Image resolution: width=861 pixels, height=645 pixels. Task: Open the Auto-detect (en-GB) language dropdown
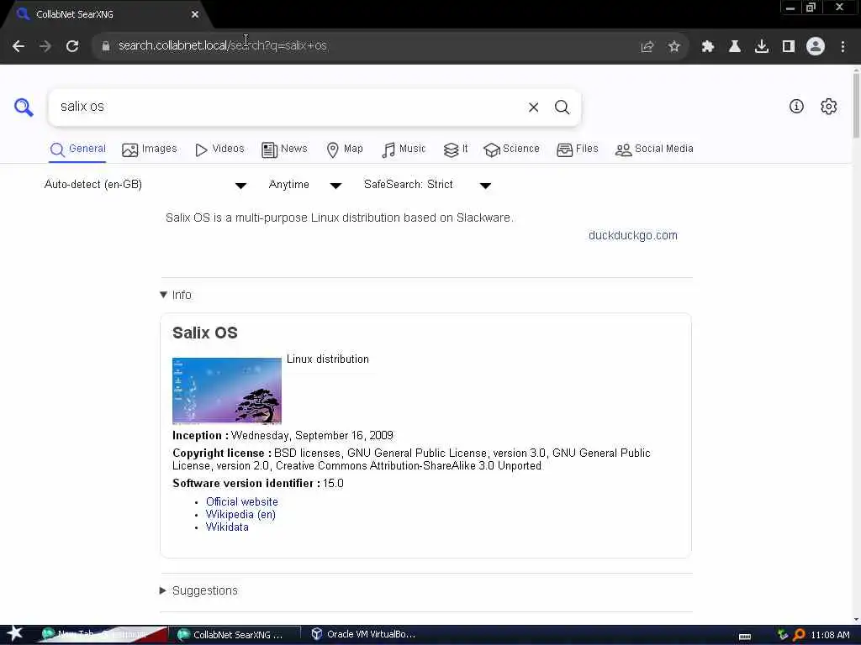[x=145, y=185]
